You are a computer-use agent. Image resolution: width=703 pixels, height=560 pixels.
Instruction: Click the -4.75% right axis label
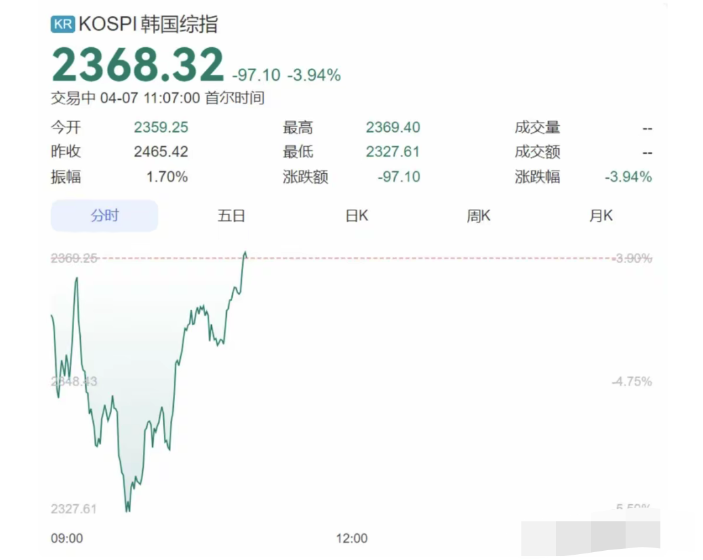pyautogui.click(x=632, y=382)
